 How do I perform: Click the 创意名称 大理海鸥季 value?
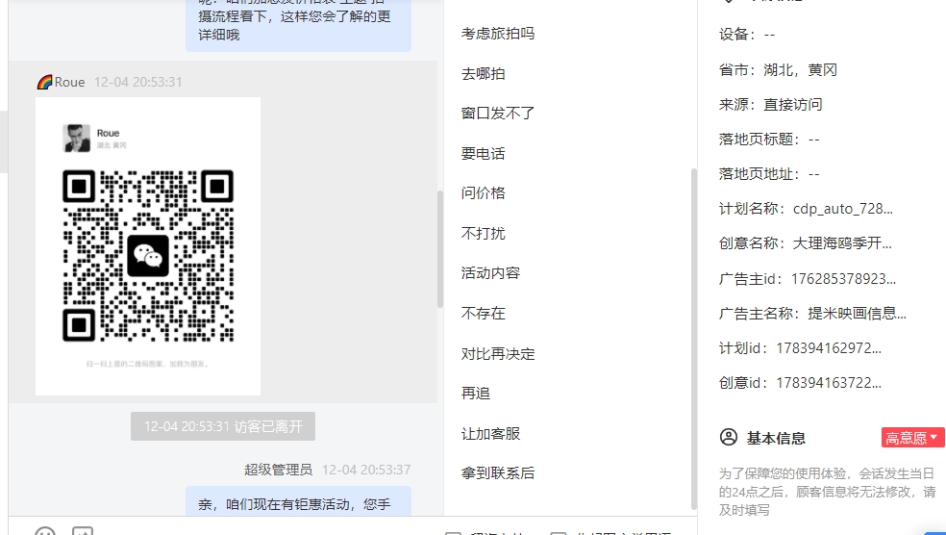tap(842, 243)
